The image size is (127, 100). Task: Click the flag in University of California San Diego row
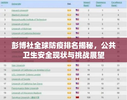[x=77, y=83]
